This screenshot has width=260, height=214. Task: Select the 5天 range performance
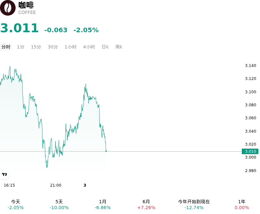tap(59, 205)
